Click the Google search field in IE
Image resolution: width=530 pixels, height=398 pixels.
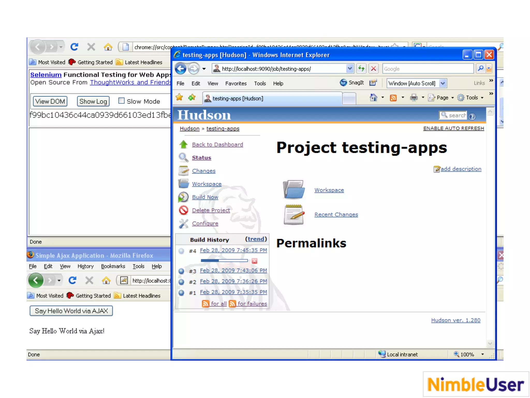pyautogui.click(x=428, y=69)
